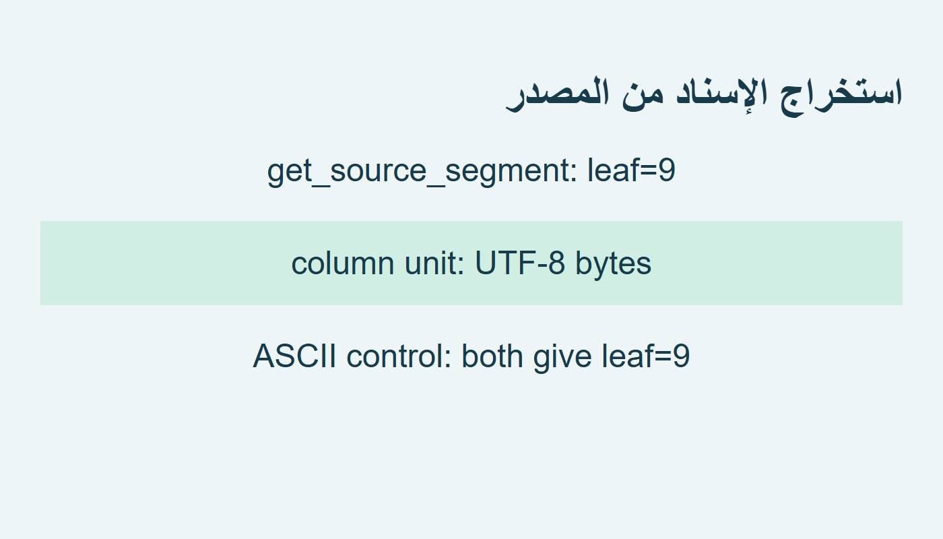This screenshot has height=539, width=943.
Task: Click the get_source_segment line
Action: pos(471,171)
